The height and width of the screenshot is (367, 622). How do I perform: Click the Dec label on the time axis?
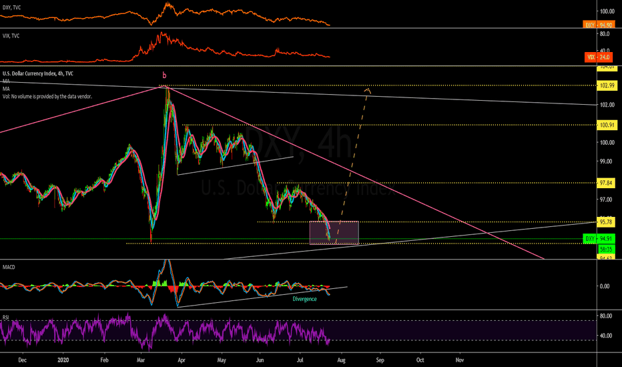(23, 360)
